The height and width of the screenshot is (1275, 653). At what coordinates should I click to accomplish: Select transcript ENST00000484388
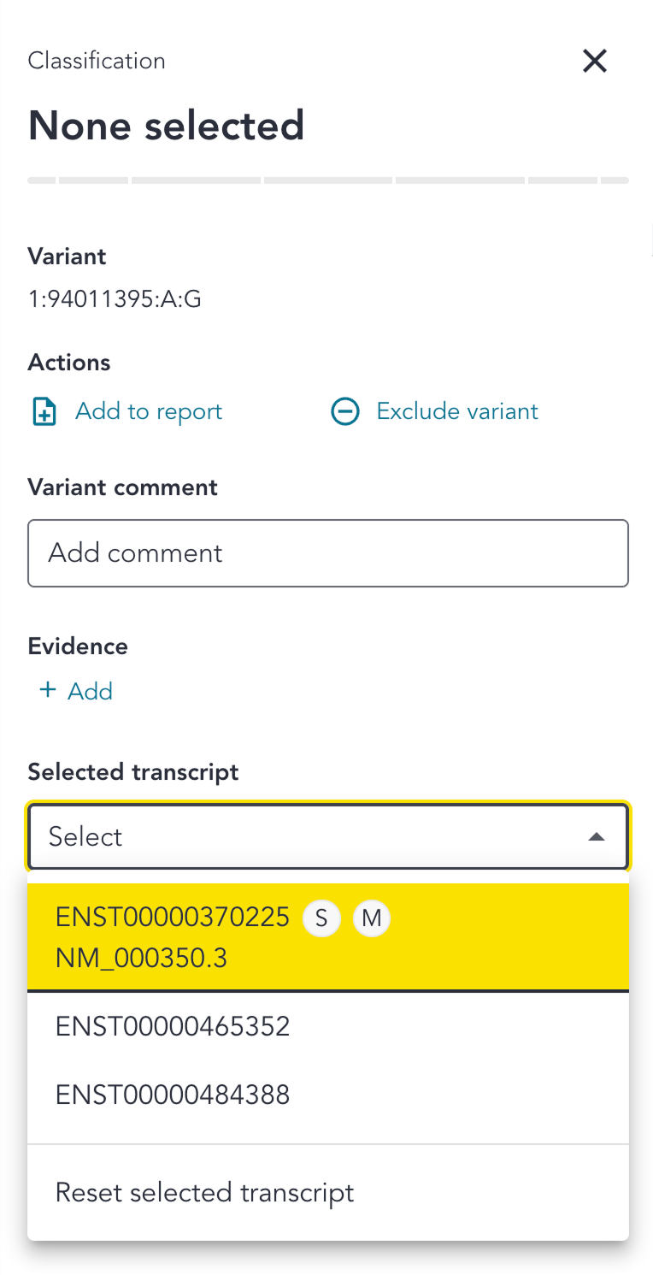tap(328, 1095)
